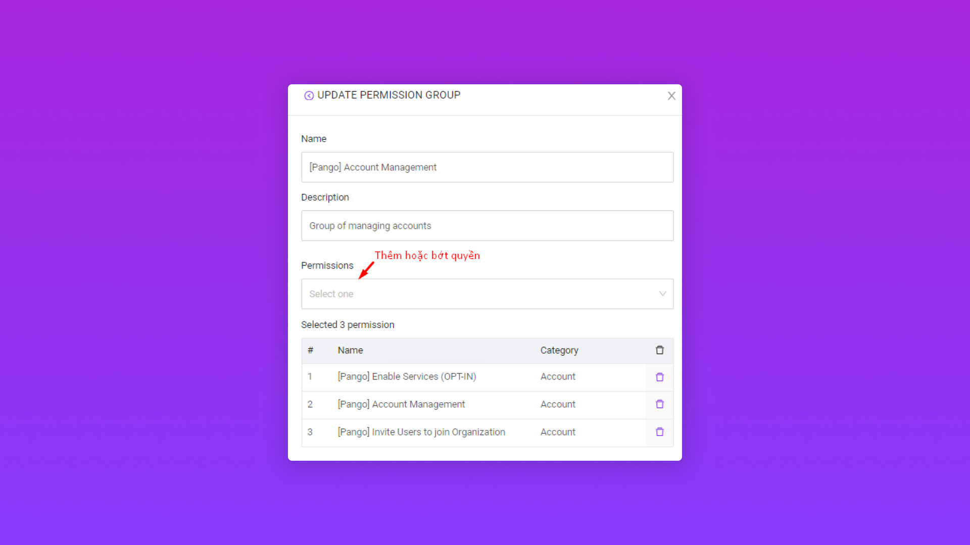Viewport: 970px width, 545px height.
Task: Click the Category cell of row 1
Action: (558, 377)
